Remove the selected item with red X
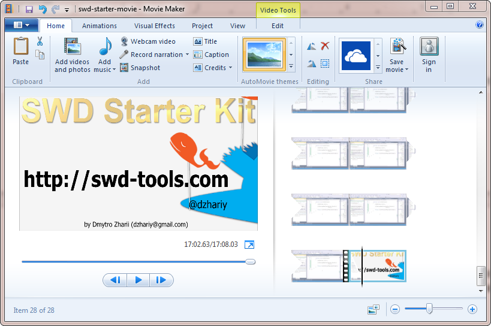Screen dimensions: 491x326 pos(325,46)
